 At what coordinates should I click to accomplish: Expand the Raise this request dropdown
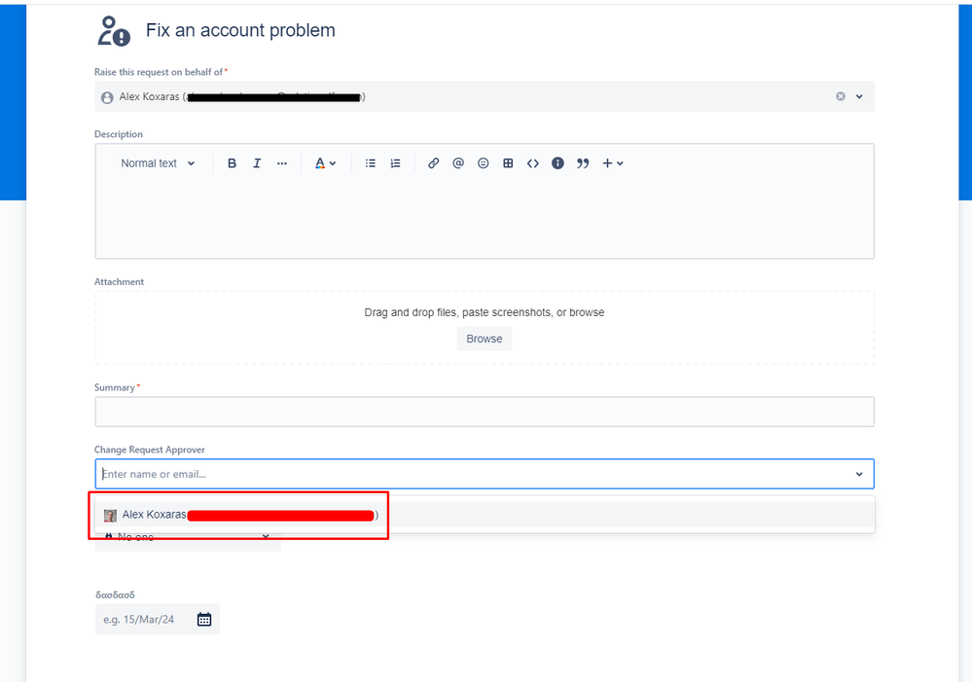pos(859,96)
